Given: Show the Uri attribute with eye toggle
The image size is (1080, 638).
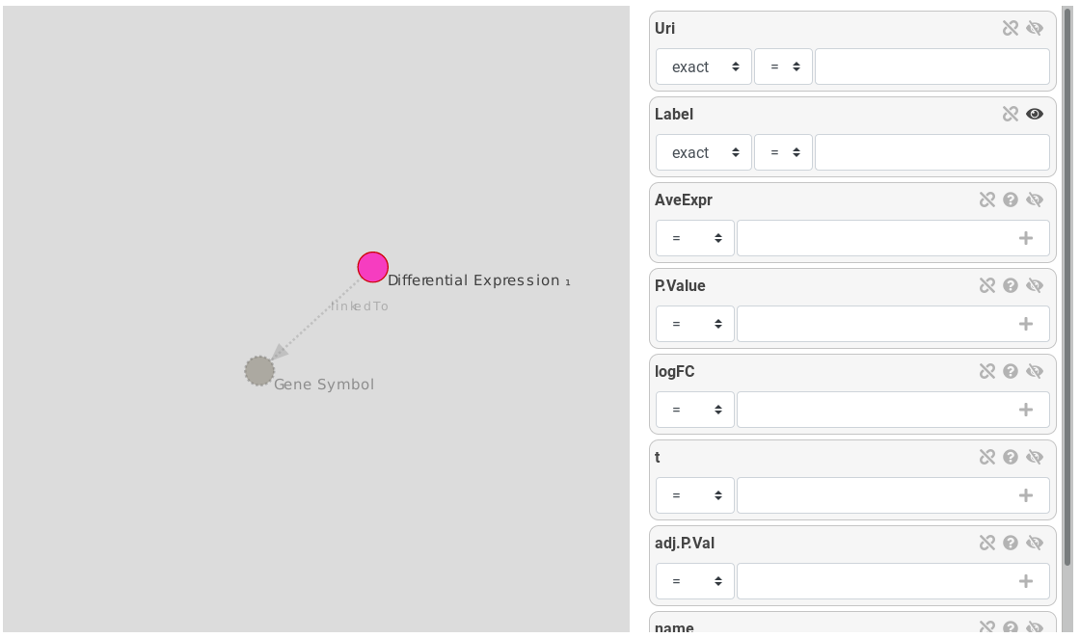Looking at the screenshot, I should 1035,28.
